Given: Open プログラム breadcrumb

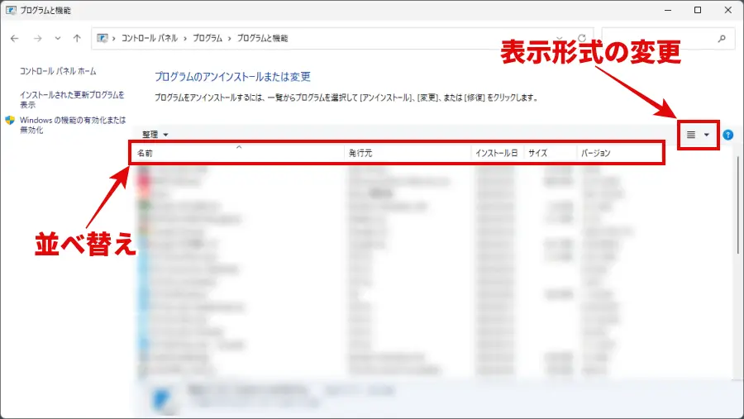Looking at the screenshot, I should click(207, 38).
